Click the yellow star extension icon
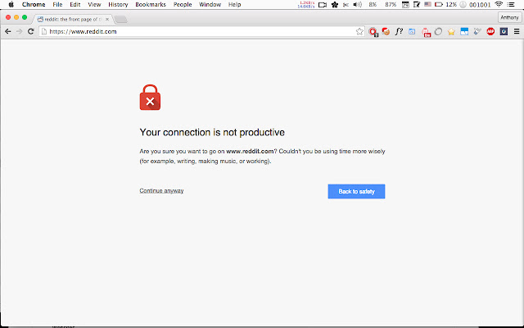 pos(451,32)
